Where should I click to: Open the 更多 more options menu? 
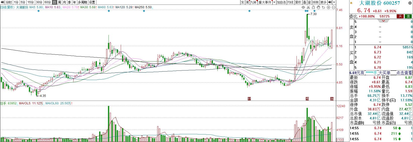pos(323,2)
